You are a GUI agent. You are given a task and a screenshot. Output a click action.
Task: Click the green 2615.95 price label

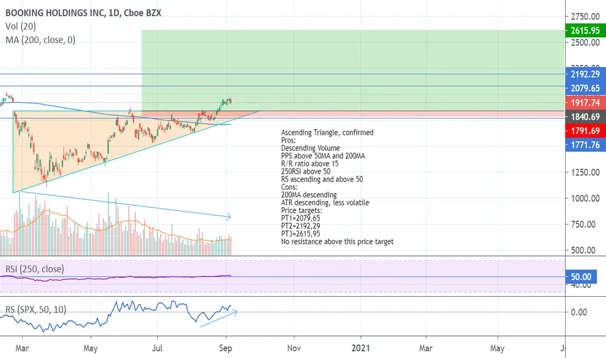click(585, 30)
